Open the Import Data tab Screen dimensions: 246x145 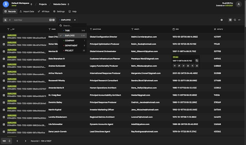27,11
